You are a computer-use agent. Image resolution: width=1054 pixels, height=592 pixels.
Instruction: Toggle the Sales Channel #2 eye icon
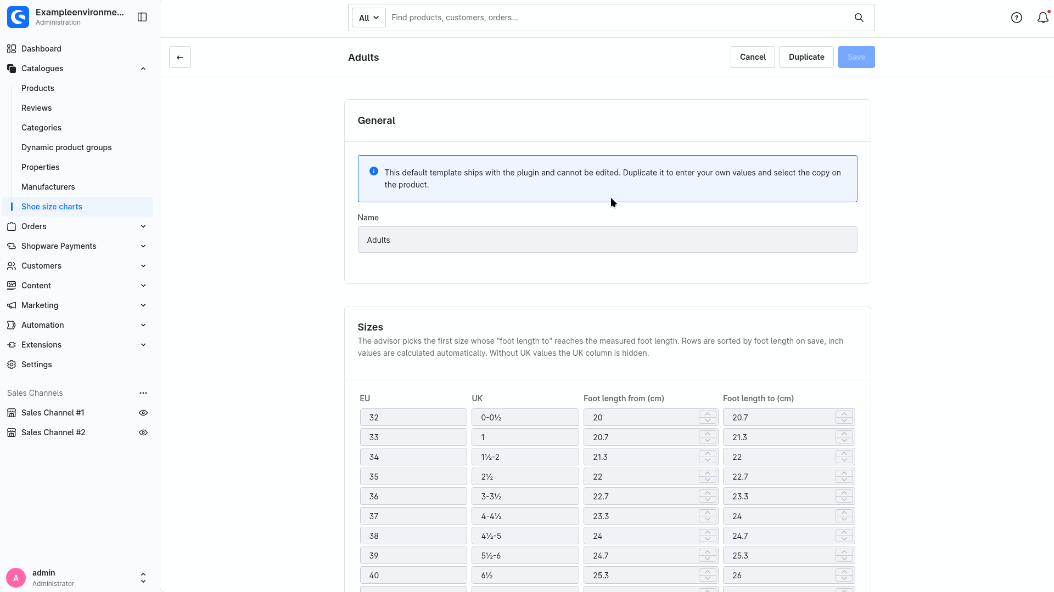[143, 432]
